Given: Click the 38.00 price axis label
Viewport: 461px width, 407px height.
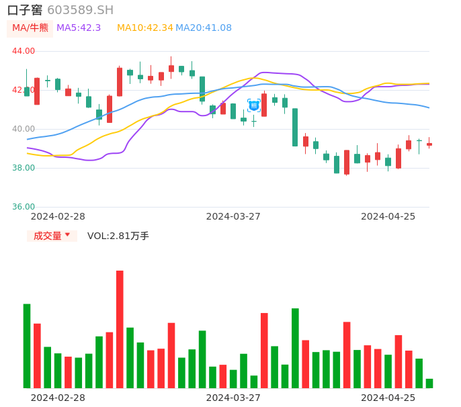Looking at the screenshot, I should tap(24, 168).
